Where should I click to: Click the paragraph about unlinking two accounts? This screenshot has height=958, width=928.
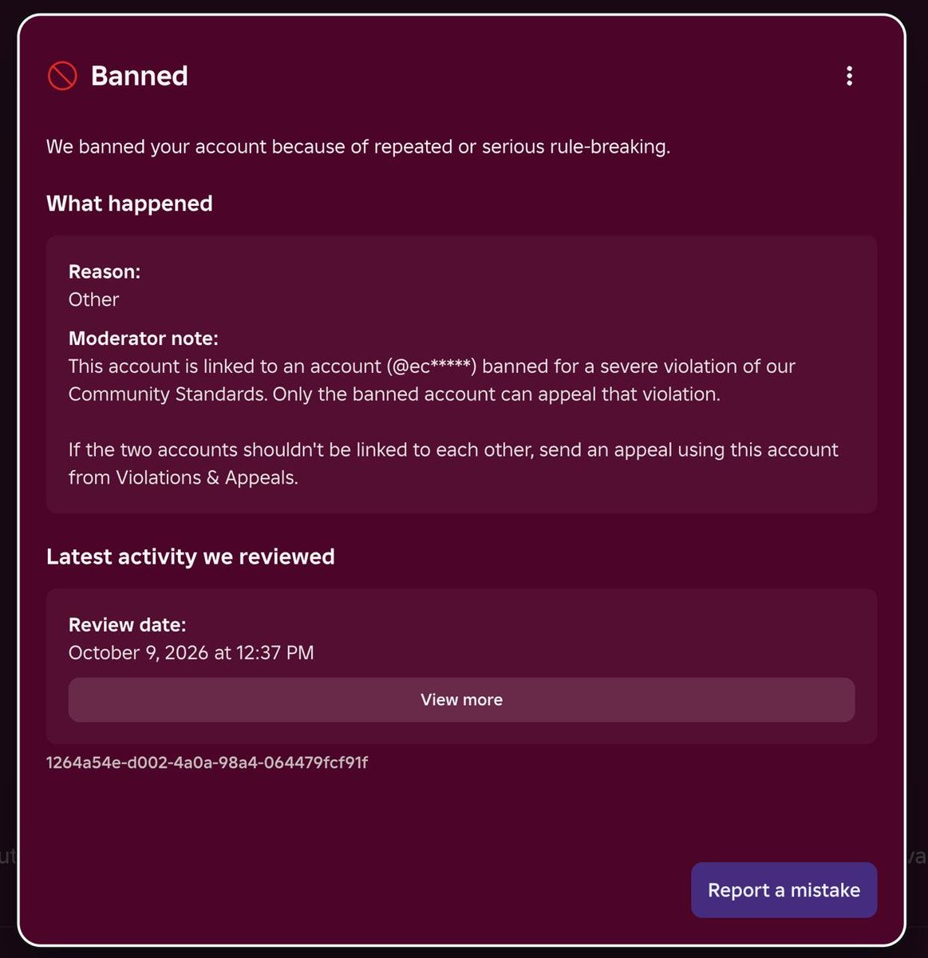click(x=453, y=463)
